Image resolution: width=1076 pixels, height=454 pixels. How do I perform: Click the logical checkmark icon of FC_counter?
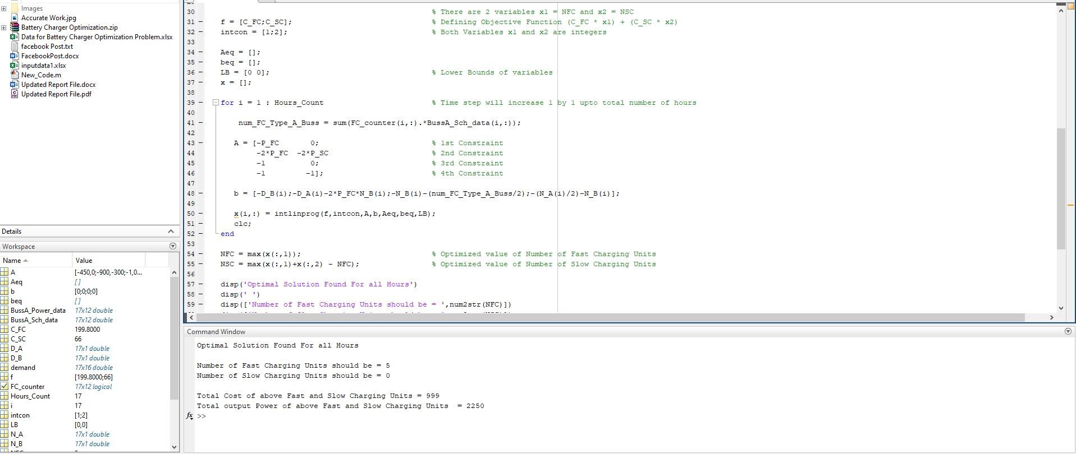(4, 387)
